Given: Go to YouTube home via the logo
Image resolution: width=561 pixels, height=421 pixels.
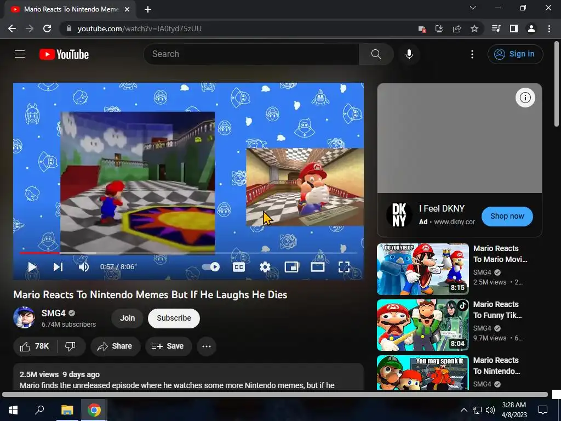Looking at the screenshot, I should pos(64,54).
